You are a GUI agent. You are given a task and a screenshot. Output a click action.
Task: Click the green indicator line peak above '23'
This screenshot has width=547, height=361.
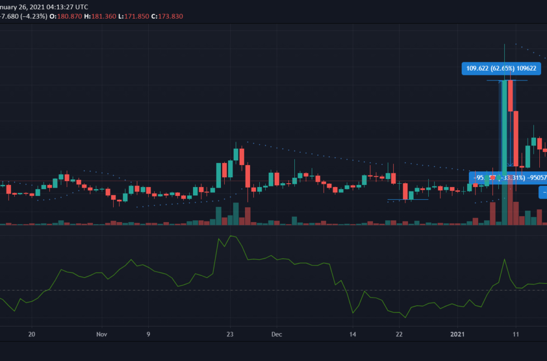pos(231,236)
